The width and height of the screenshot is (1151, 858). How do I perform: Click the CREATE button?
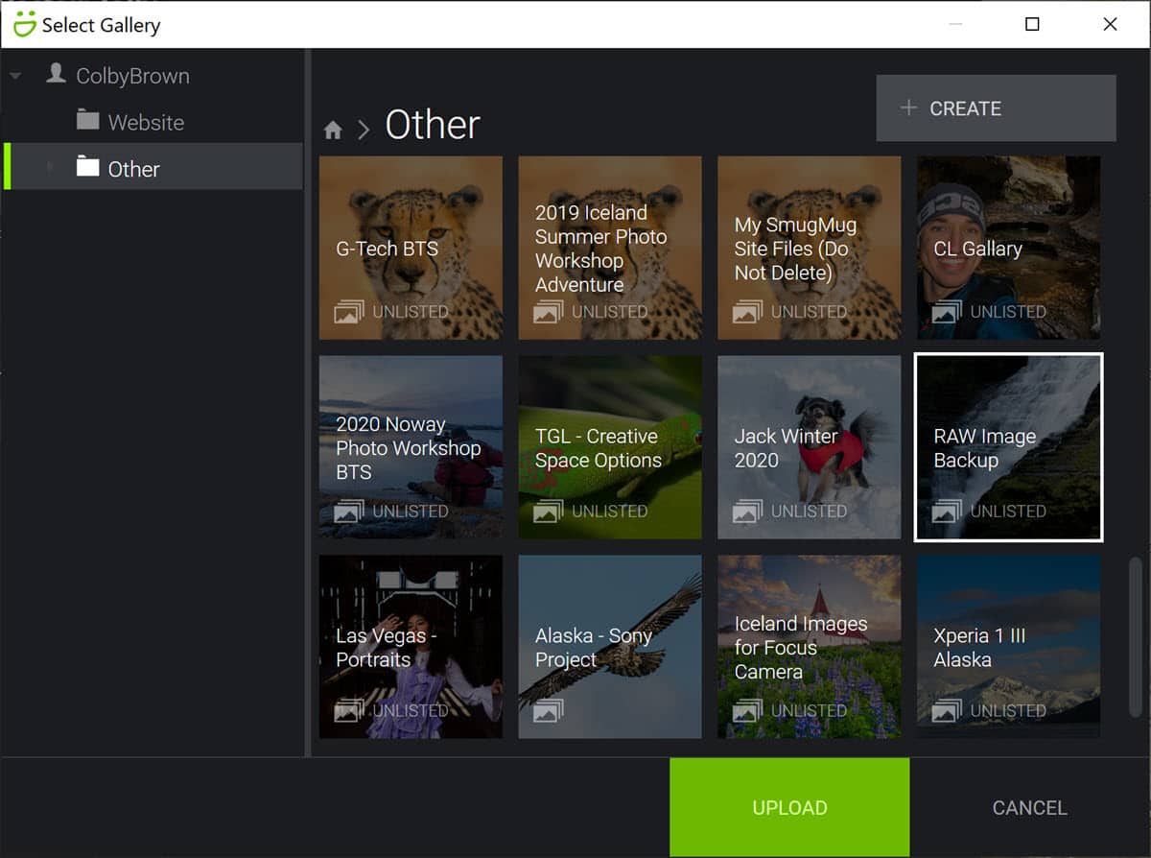pos(996,108)
